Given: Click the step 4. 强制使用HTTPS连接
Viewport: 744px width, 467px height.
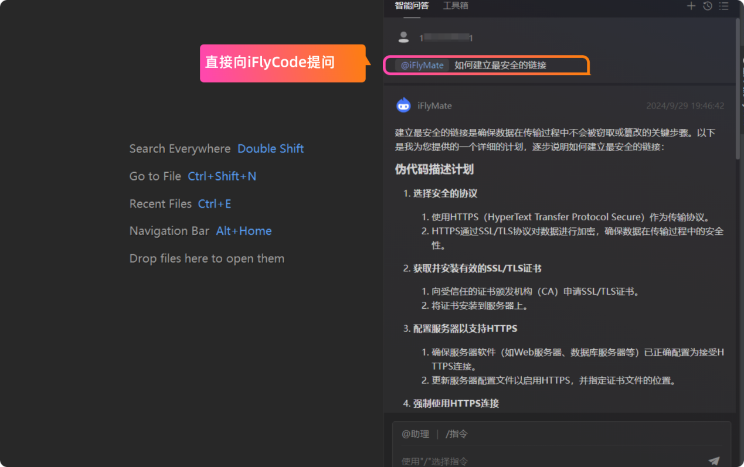Looking at the screenshot, I should tap(451, 403).
